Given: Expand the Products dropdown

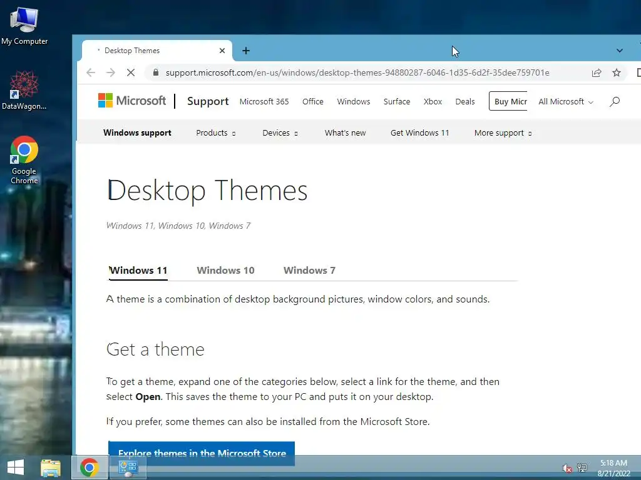Looking at the screenshot, I should point(215,132).
